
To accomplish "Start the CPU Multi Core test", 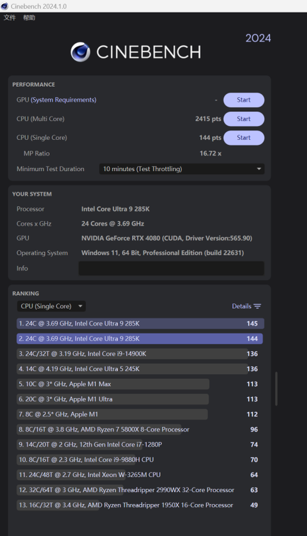I will (x=244, y=119).
